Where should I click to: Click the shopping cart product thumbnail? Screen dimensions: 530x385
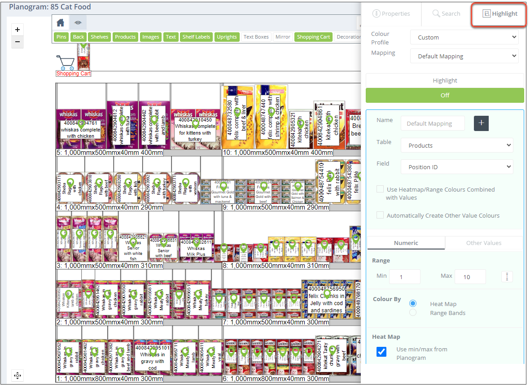point(83,57)
